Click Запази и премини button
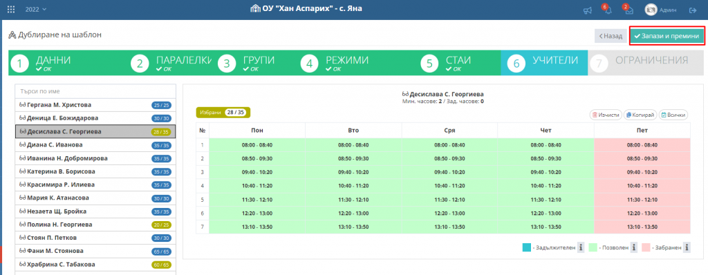The height and width of the screenshot is (275, 708). click(667, 36)
